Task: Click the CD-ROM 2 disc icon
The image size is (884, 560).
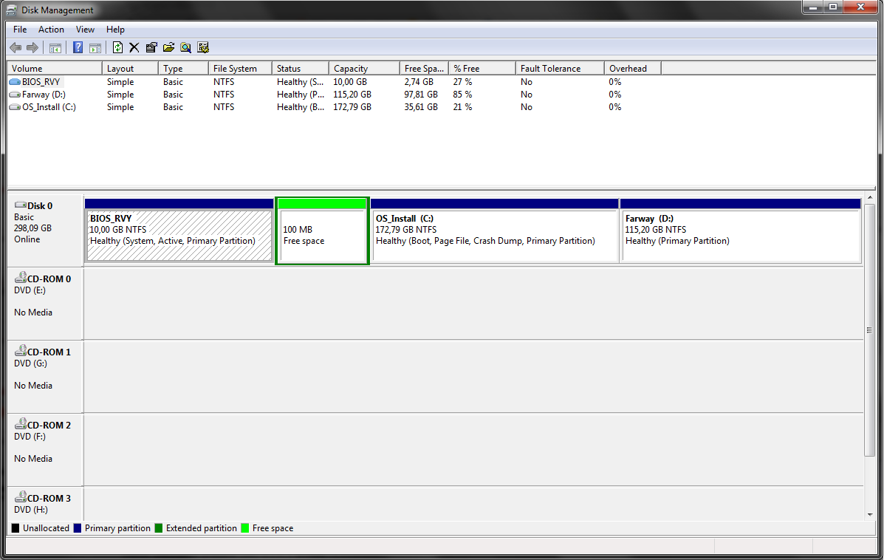Action: coord(20,423)
